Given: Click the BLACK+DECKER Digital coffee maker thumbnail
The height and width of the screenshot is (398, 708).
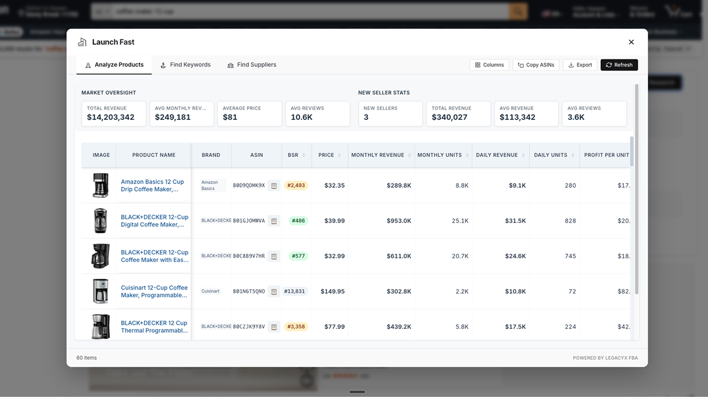Looking at the screenshot, I should tap(101, 221).
